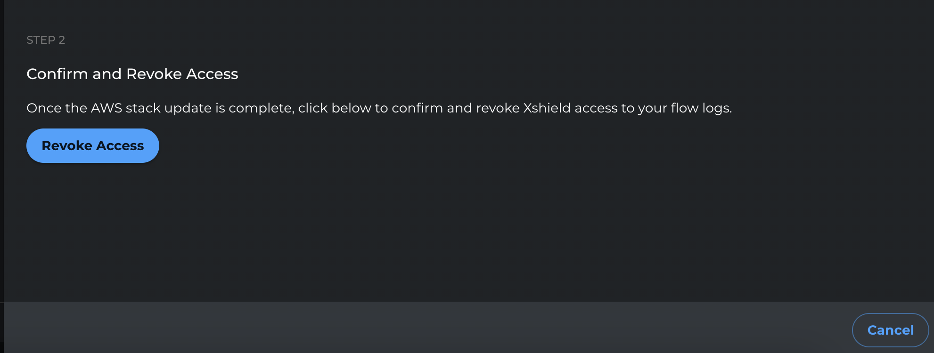Click the "Confirm and Revoke Access" heading
934x353 pixels.
132,74
